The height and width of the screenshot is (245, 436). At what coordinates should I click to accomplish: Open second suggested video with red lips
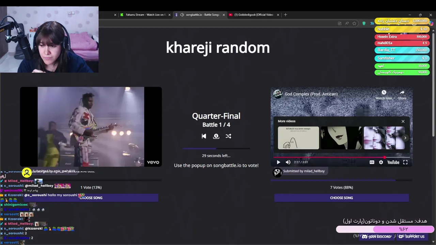[341, 138]
